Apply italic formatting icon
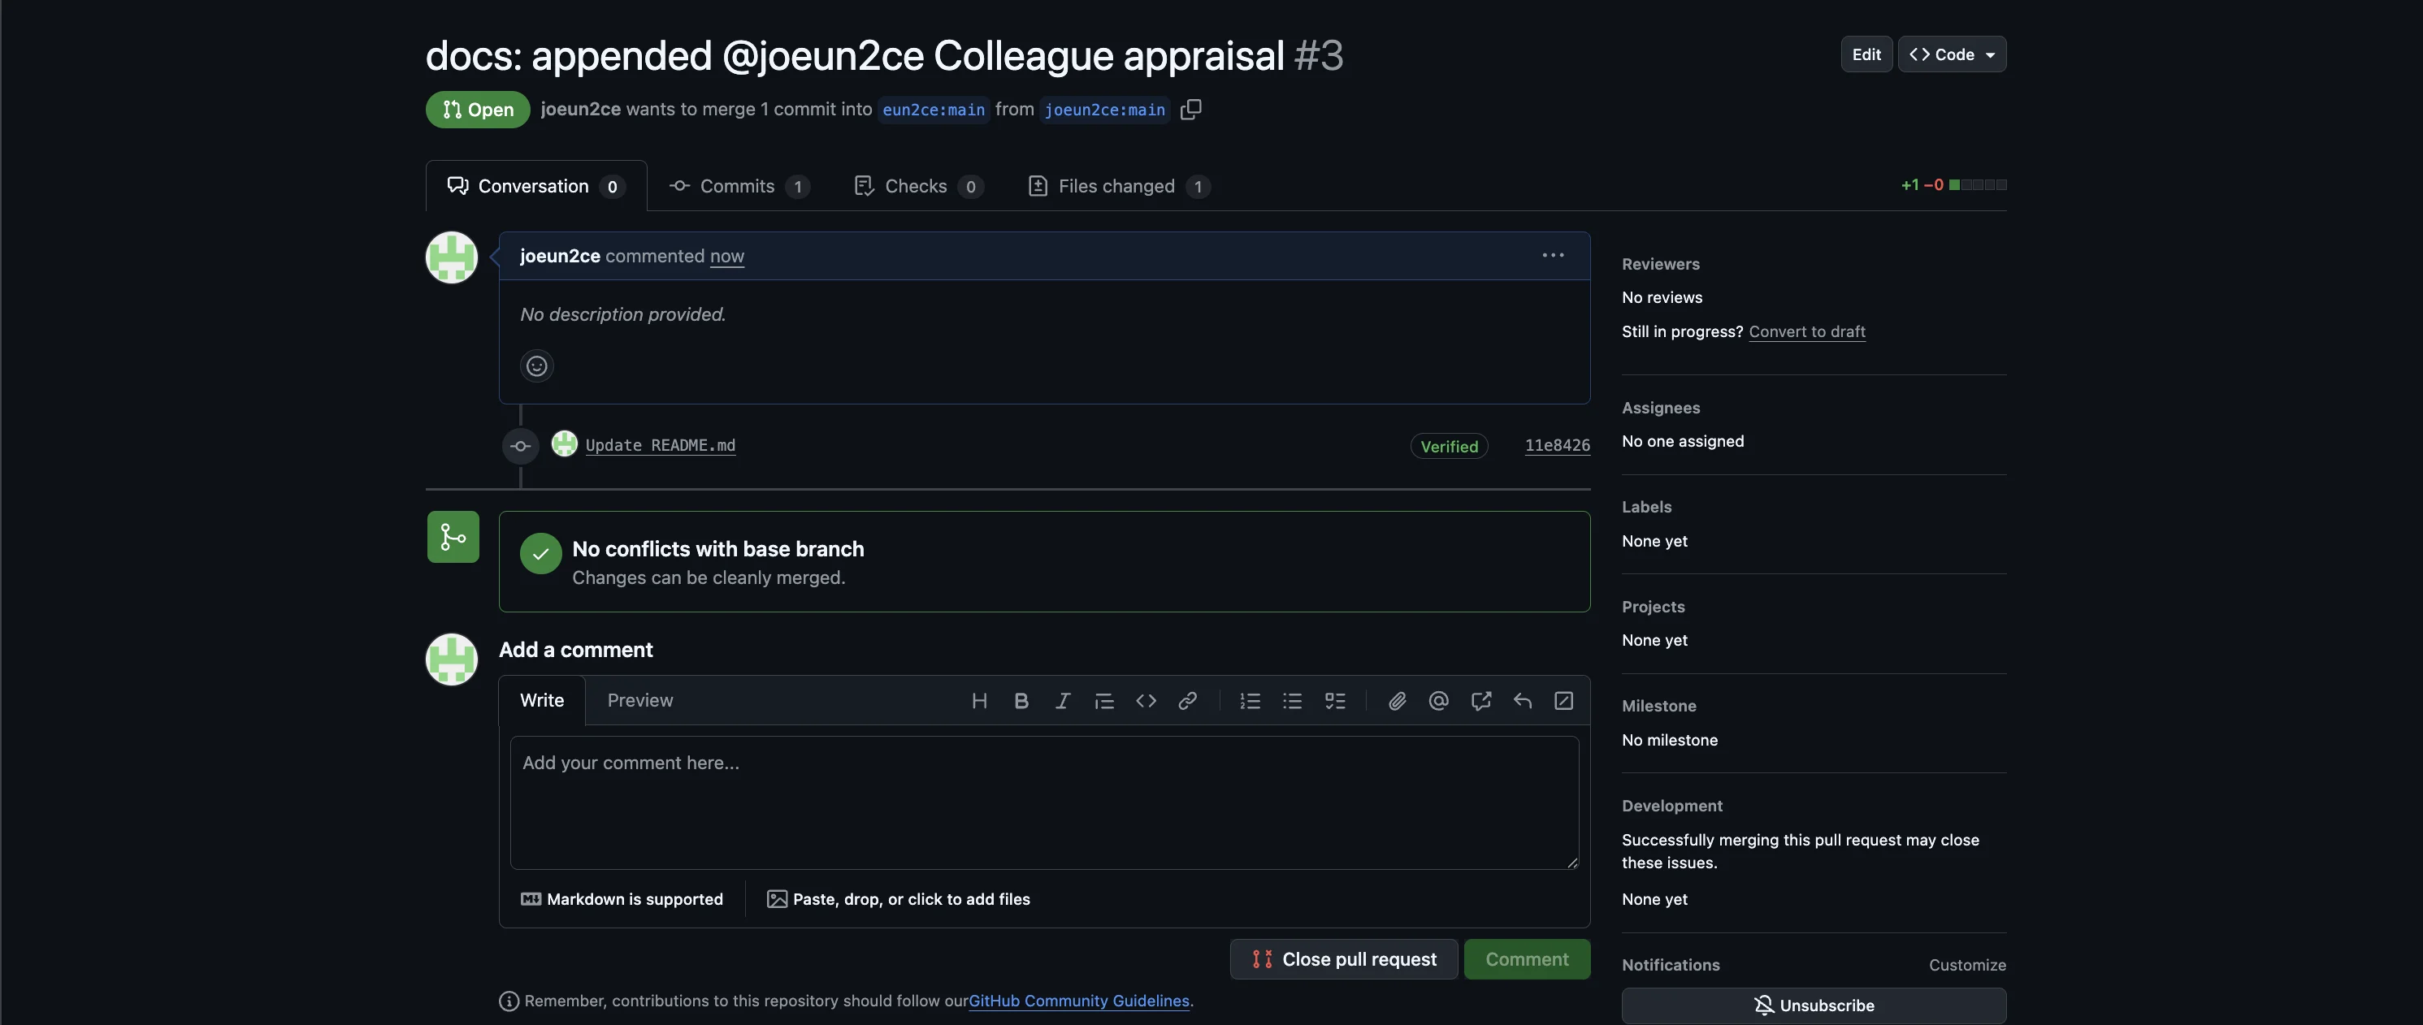 coord(1062,701)
